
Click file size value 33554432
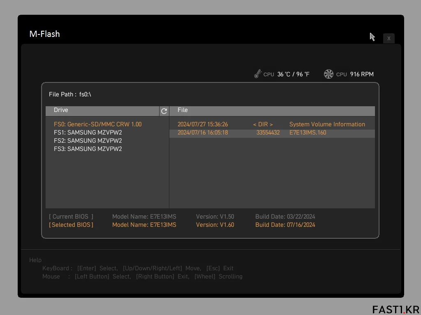[x=268, y=132]
